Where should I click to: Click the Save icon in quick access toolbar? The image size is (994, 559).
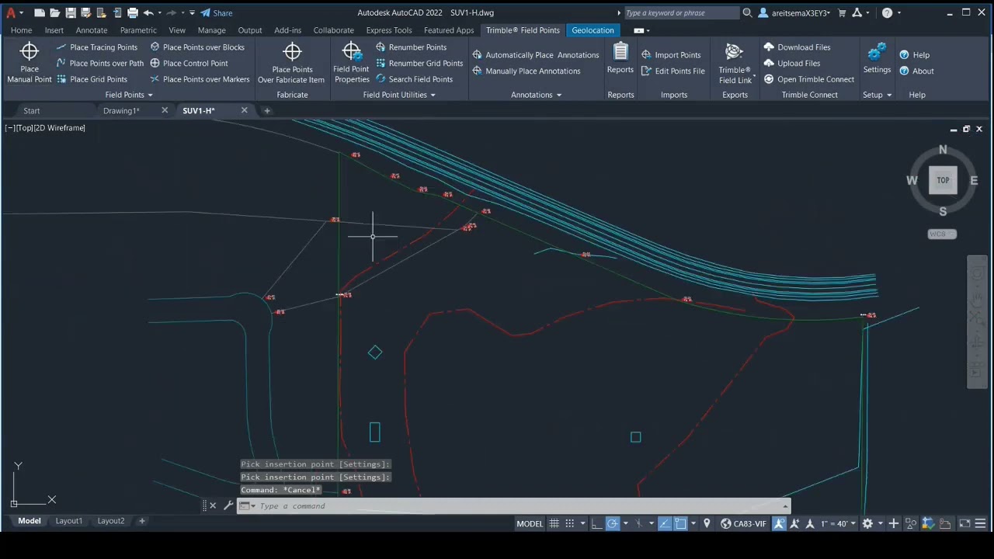pos(71,13)
